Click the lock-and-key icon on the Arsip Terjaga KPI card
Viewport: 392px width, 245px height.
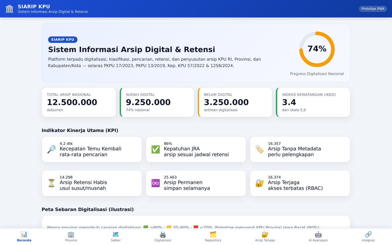260,183
